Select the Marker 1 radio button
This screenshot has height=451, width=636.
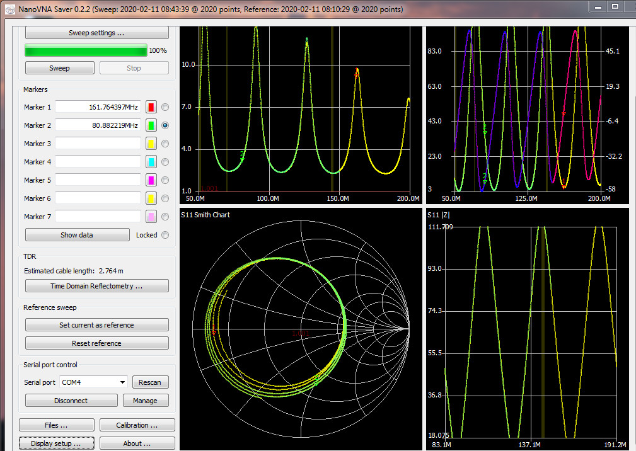click(x=165, y=107)
